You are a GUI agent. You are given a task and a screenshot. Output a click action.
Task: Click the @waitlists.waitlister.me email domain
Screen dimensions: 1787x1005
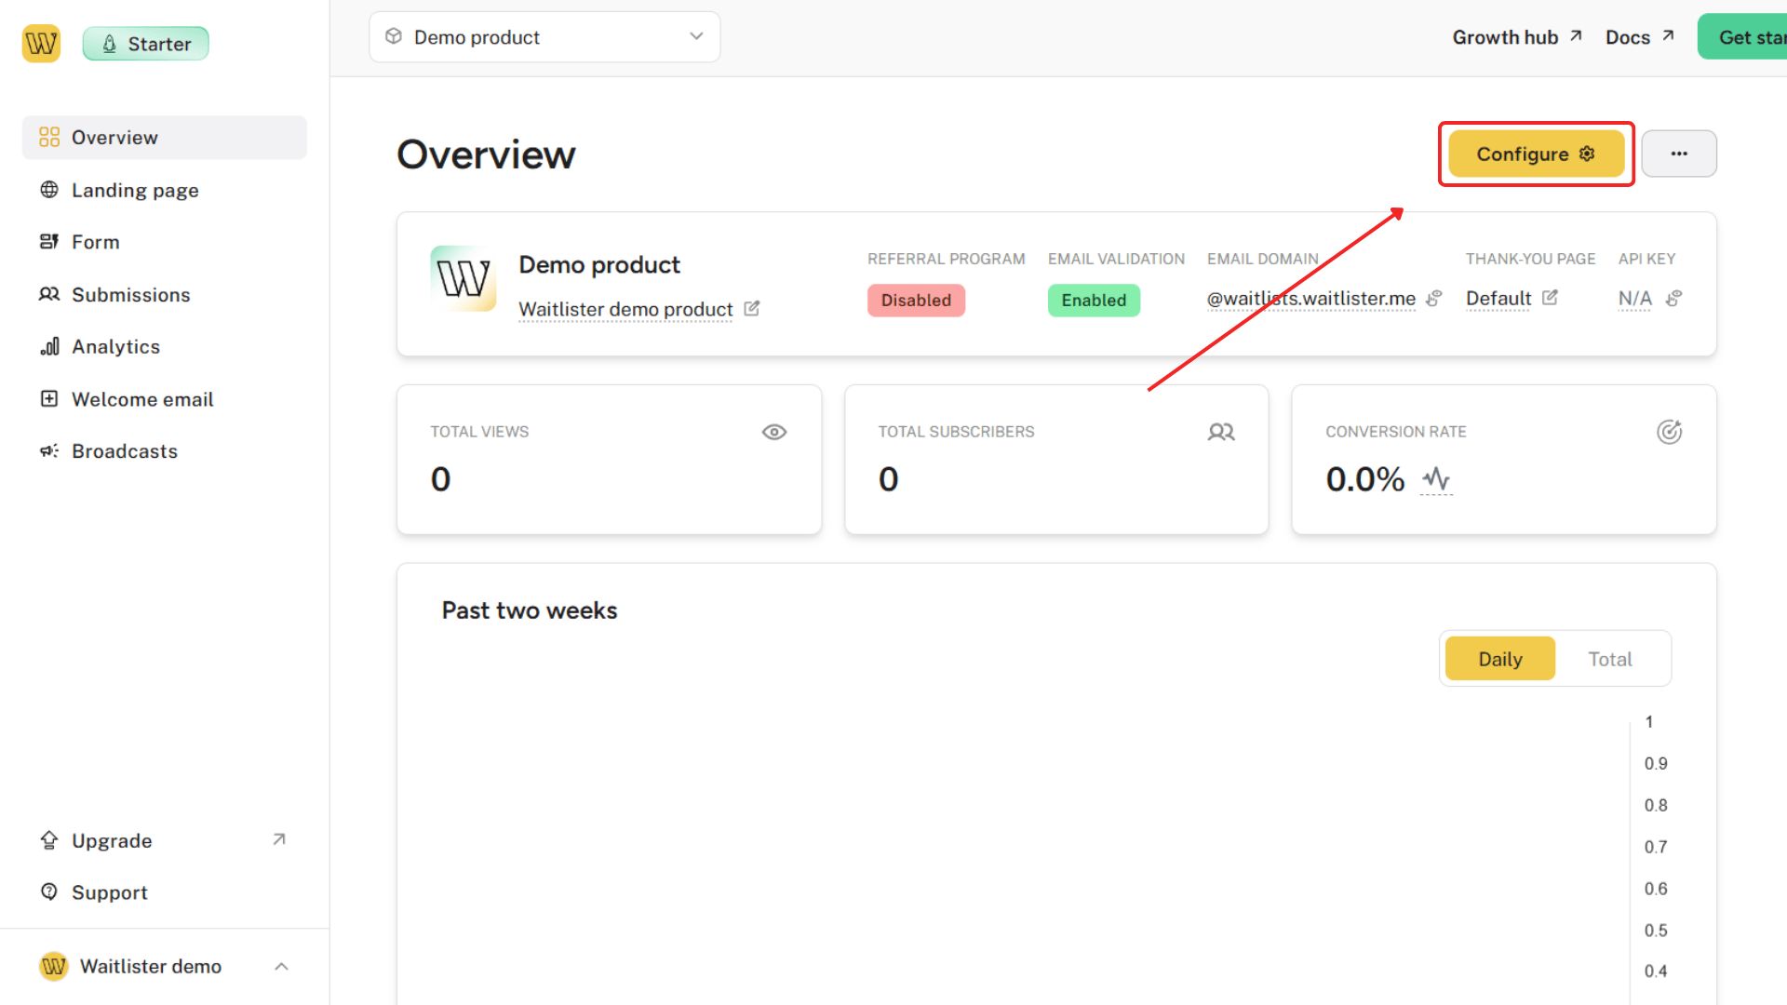coord(1310,299)
